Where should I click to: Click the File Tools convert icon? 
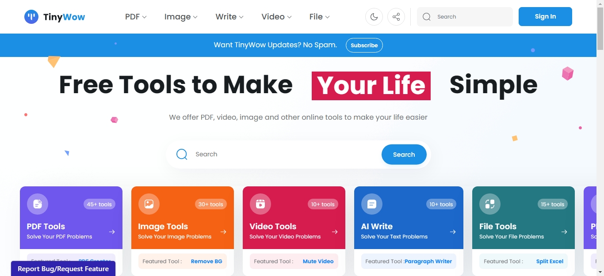pyautogui.click(x=490, y=204)
